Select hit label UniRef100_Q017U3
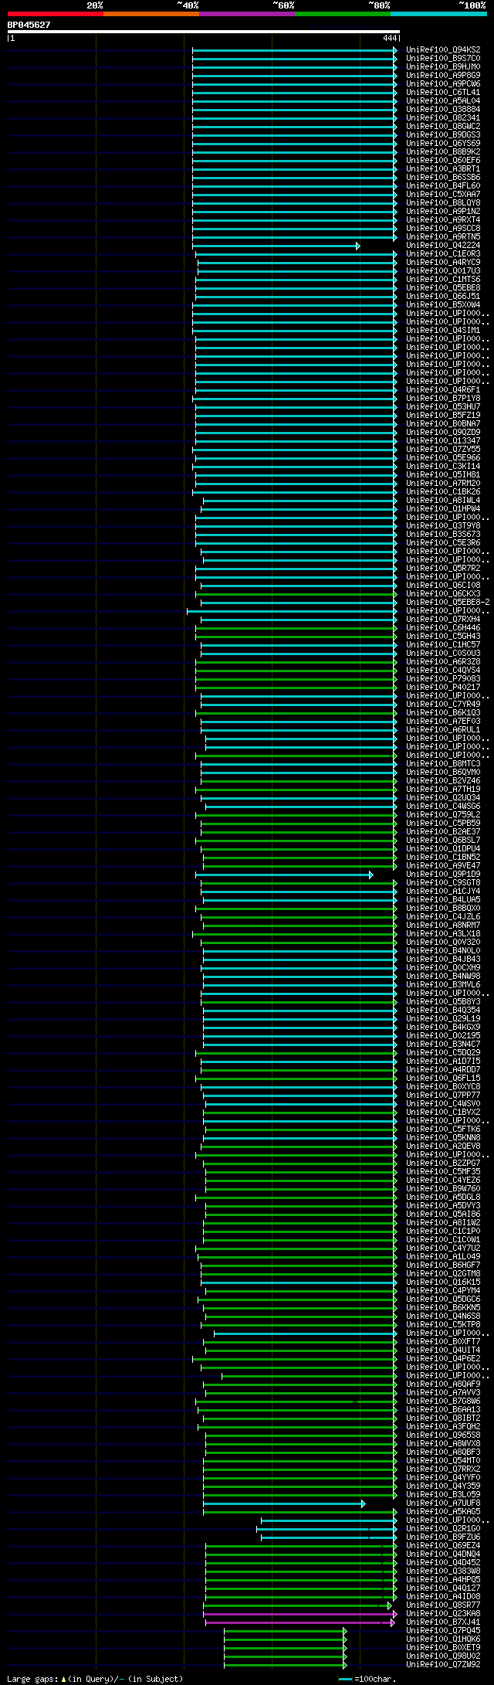Screen dimensions: 494x1685 pos(443,270)
